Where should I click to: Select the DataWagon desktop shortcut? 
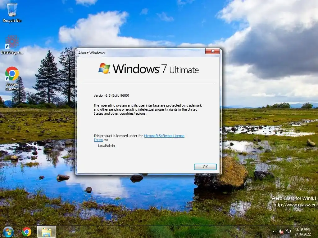12,45
